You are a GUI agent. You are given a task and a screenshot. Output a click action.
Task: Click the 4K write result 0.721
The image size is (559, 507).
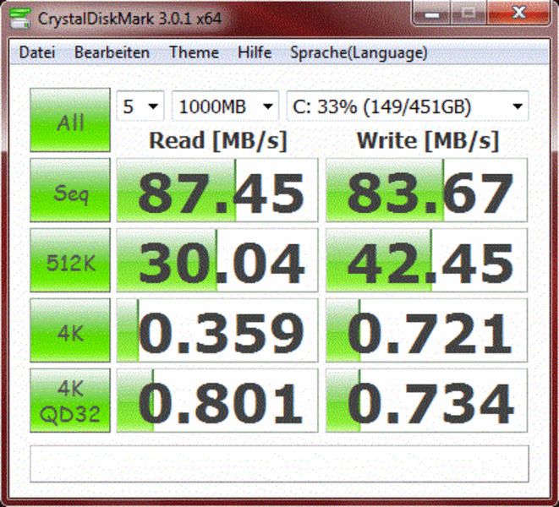[x=426, y=330]
